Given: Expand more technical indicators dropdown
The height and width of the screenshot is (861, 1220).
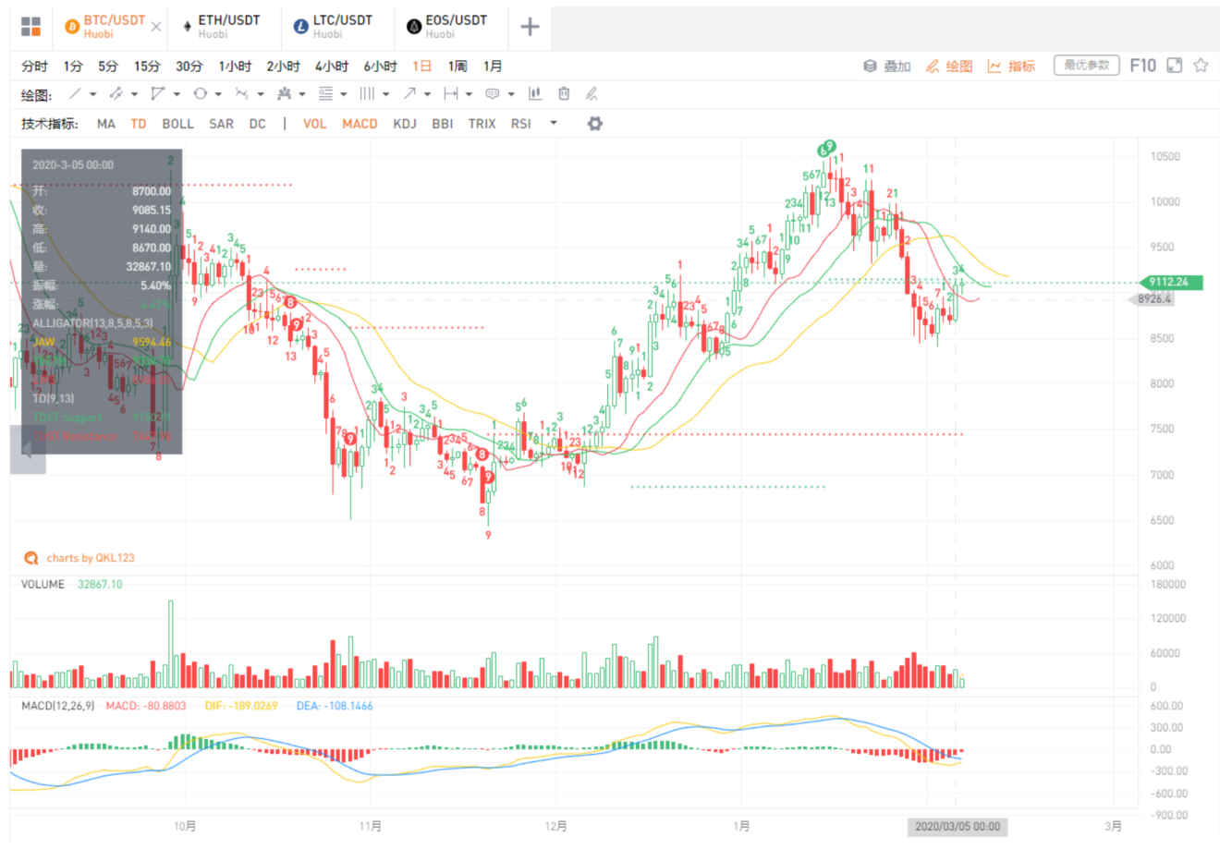Looking at the screenshot, I should 554,123.
